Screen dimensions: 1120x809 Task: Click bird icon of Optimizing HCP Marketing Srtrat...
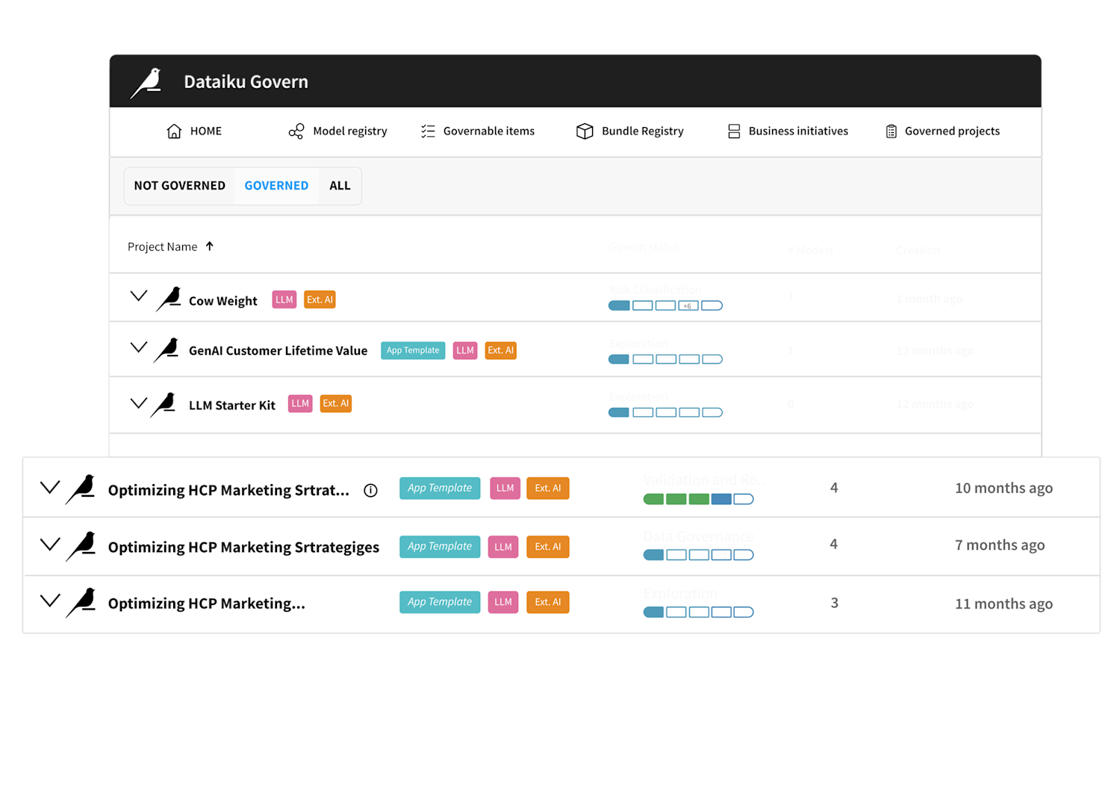click(x=81, y=489)
